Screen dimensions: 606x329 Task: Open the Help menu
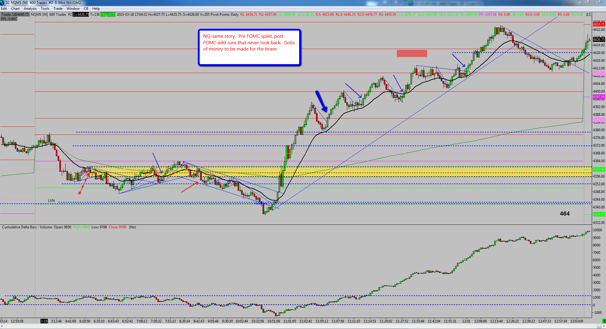[x=96, y=9]
